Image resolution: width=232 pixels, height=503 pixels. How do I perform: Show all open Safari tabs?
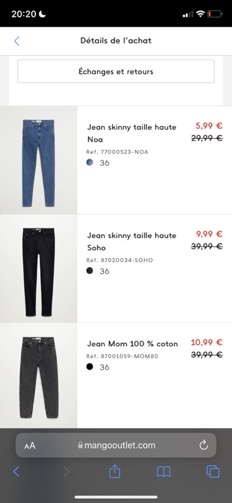(x=213, y=471)
